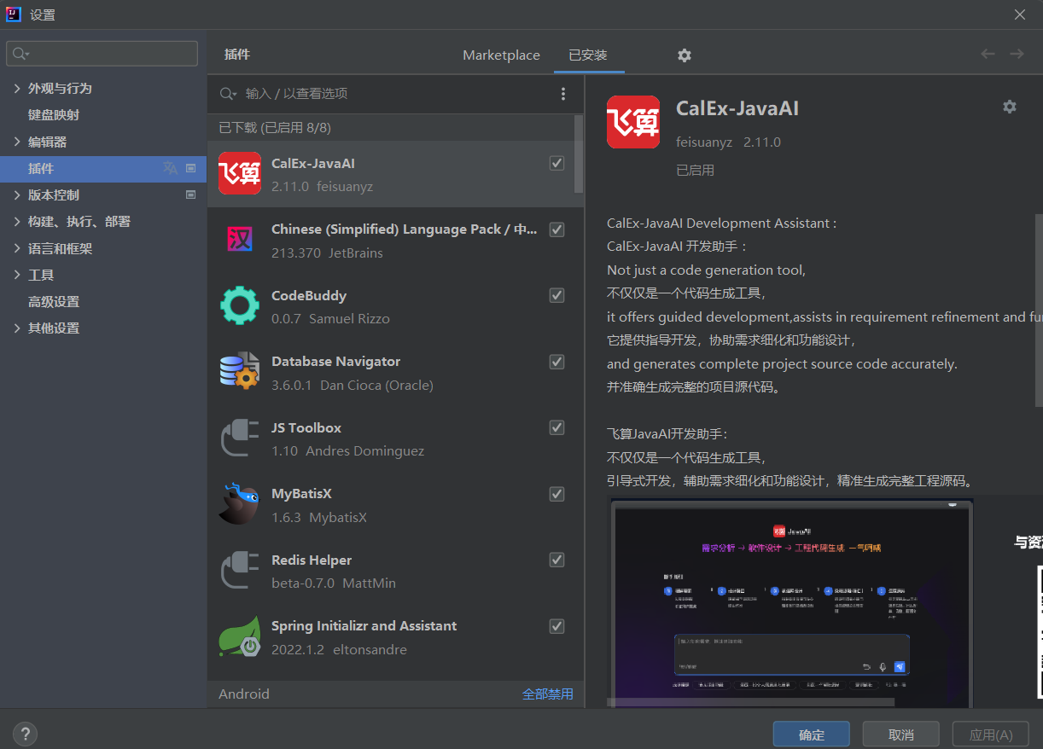Click the MyBatisX plugin name
The height and width of the screenshot is (749, 1043).
[301, 493]
